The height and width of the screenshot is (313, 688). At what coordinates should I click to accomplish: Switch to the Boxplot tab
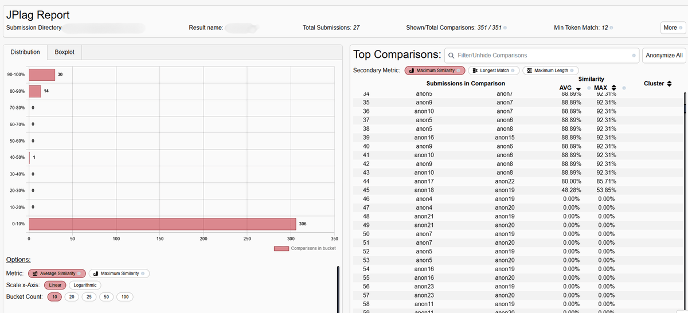[x=64, y=52]
